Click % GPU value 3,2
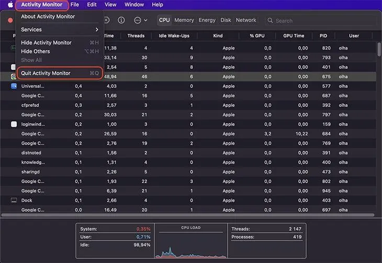This screenshot has height=263, width=382. pos(268,134)
